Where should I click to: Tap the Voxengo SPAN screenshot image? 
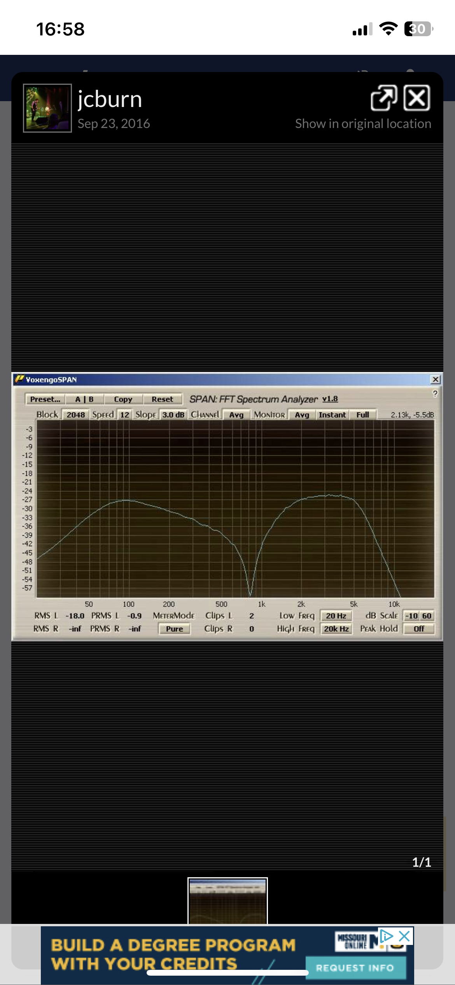[227, 507]
